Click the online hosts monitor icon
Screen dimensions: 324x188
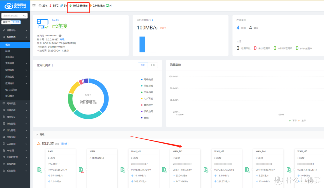pyautogui.click(x=107, y=6)
